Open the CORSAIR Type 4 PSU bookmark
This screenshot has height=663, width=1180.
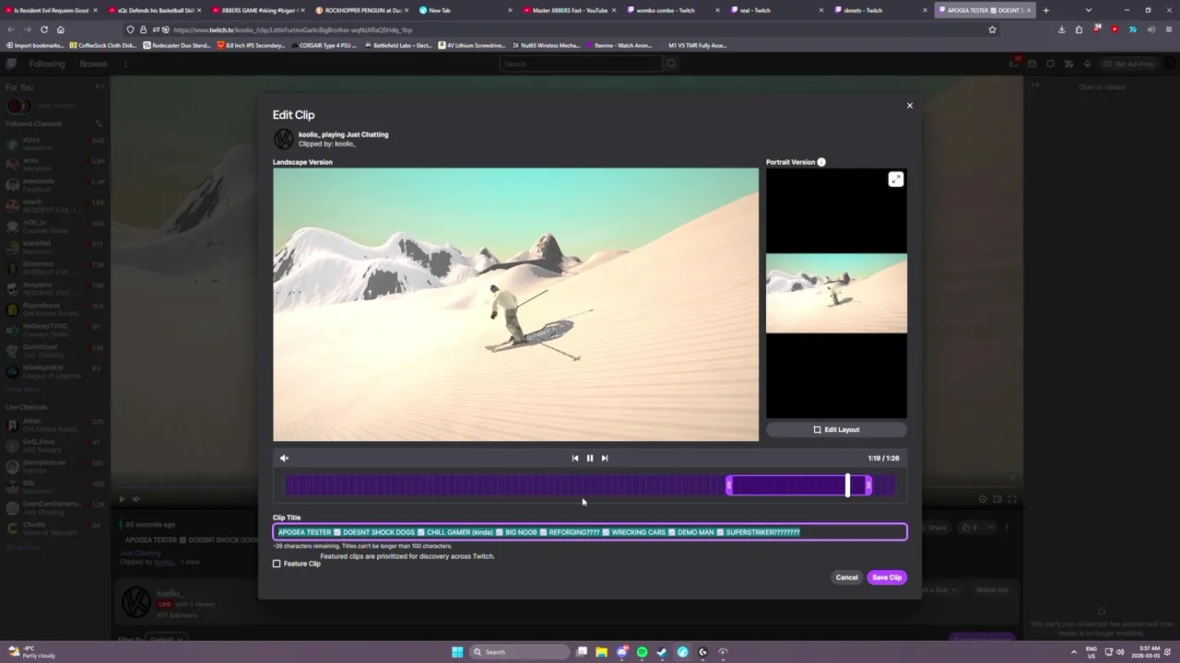[324, 45]
